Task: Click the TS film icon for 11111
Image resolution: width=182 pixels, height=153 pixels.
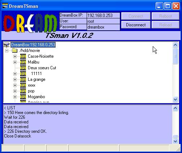Action: click(23, 74)
